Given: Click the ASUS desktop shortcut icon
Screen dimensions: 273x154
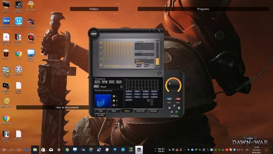Looking at the screenshot, I should coord(6,21).
